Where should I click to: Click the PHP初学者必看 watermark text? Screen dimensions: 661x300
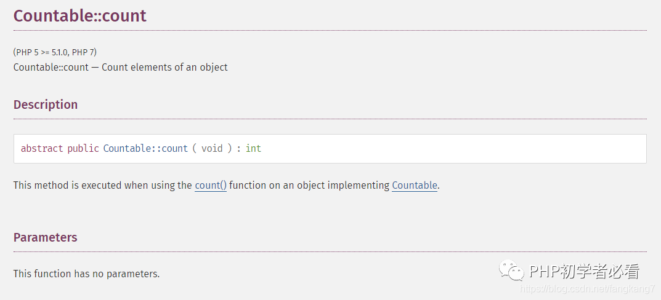(x=584, y=270)
